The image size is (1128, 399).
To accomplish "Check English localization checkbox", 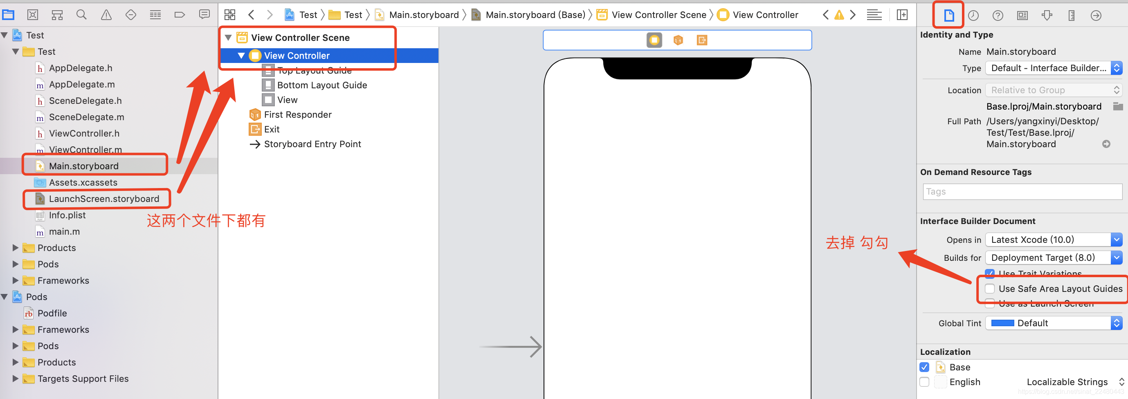I will (924, 382).
